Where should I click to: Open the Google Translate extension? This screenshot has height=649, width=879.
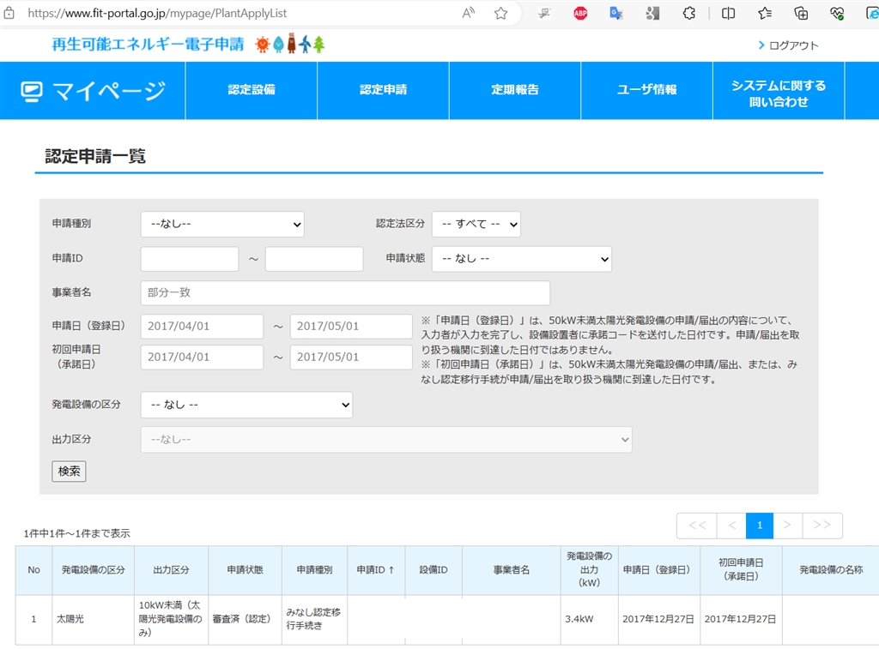point(616,13)
